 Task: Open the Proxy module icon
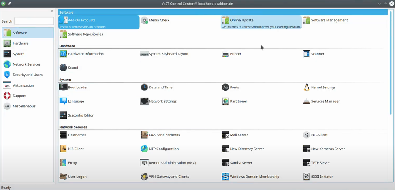pos(63,162)
